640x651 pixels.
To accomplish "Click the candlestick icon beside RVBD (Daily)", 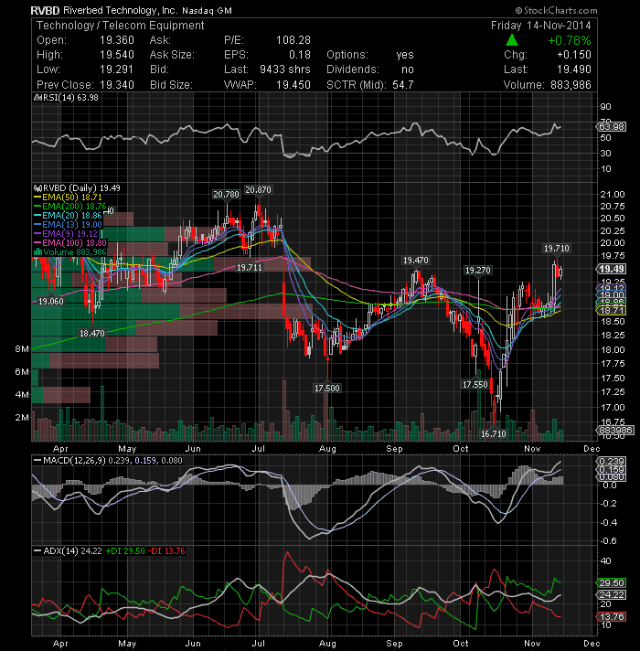I will click(37, 188).
